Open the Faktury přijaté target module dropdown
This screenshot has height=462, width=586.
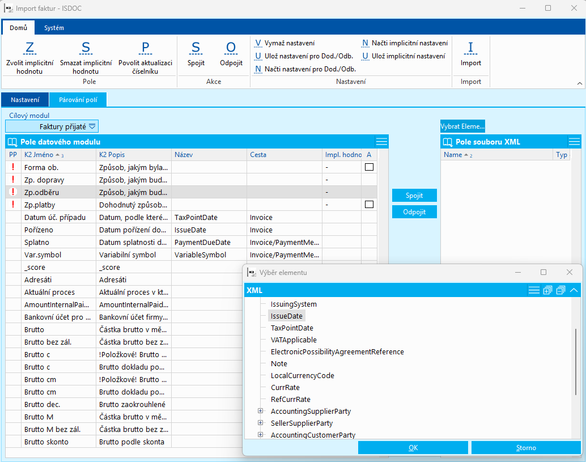92,126
